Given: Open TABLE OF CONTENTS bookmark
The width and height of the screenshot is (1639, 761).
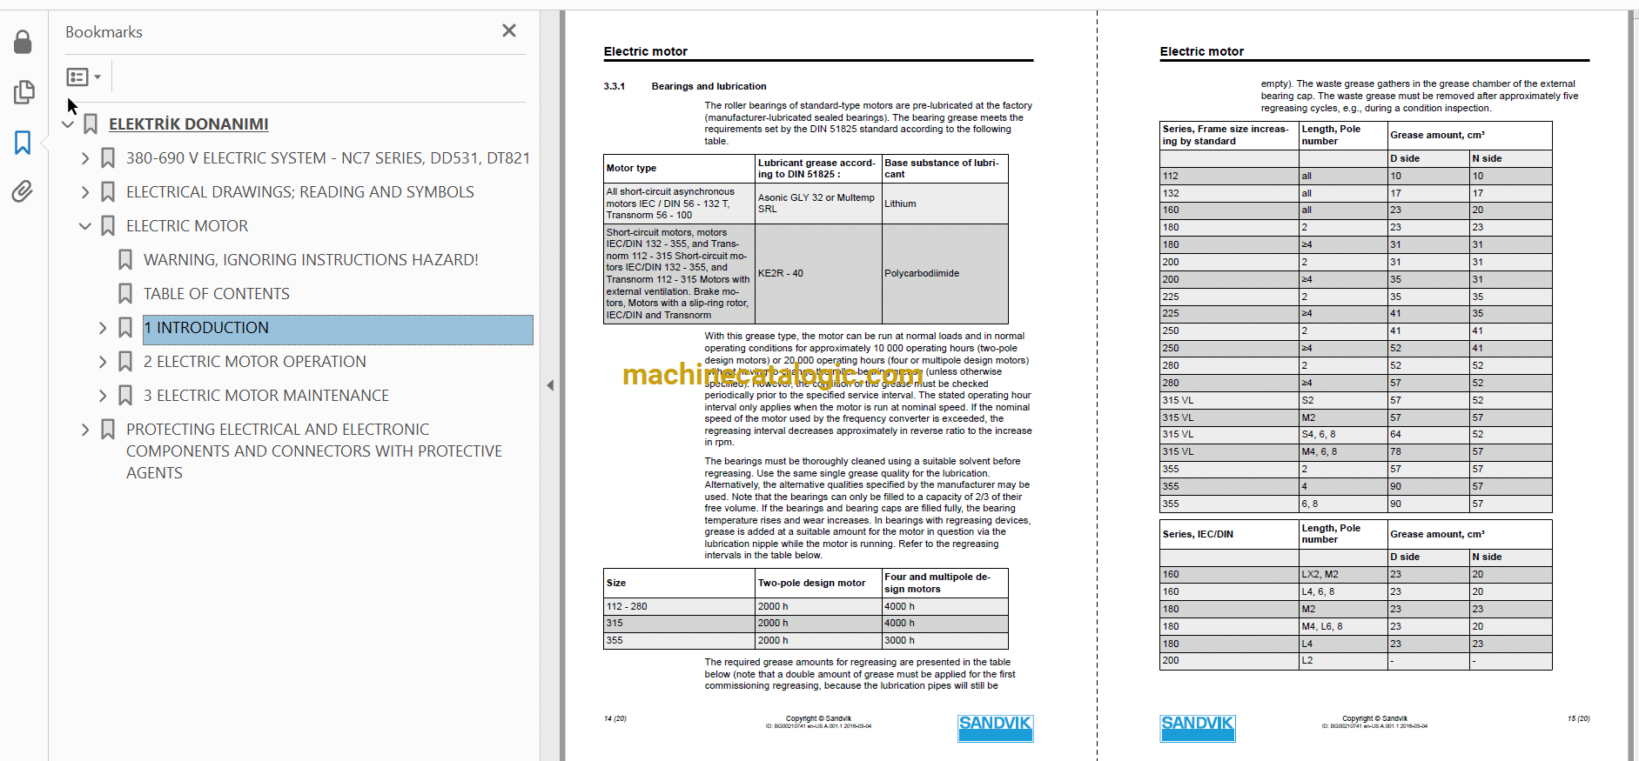Looking at the screenshot, I should 216,294.
